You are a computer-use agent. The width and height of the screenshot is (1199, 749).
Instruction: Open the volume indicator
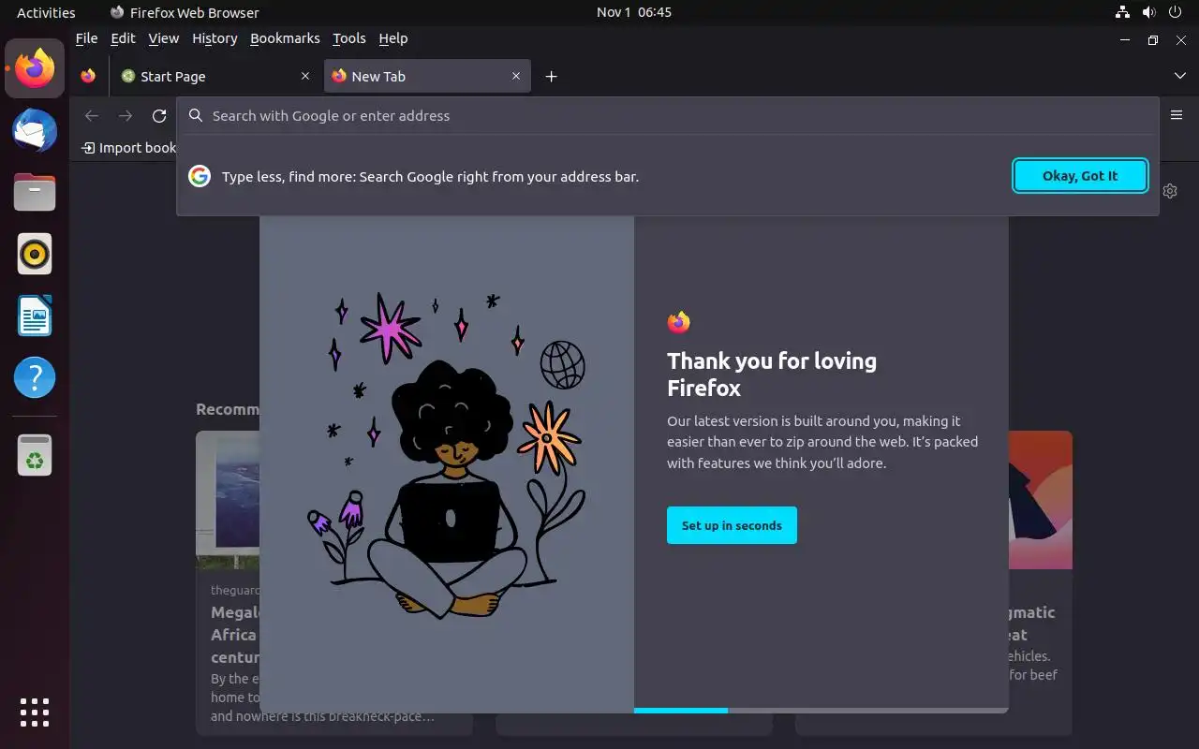pos(1148,12)
